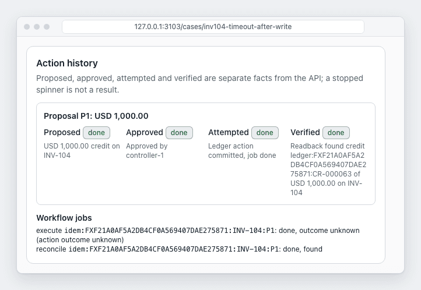Click the second gray window control dot
Image resolution: width=421 pixels, height=290 pixels.
pos(37,27)
